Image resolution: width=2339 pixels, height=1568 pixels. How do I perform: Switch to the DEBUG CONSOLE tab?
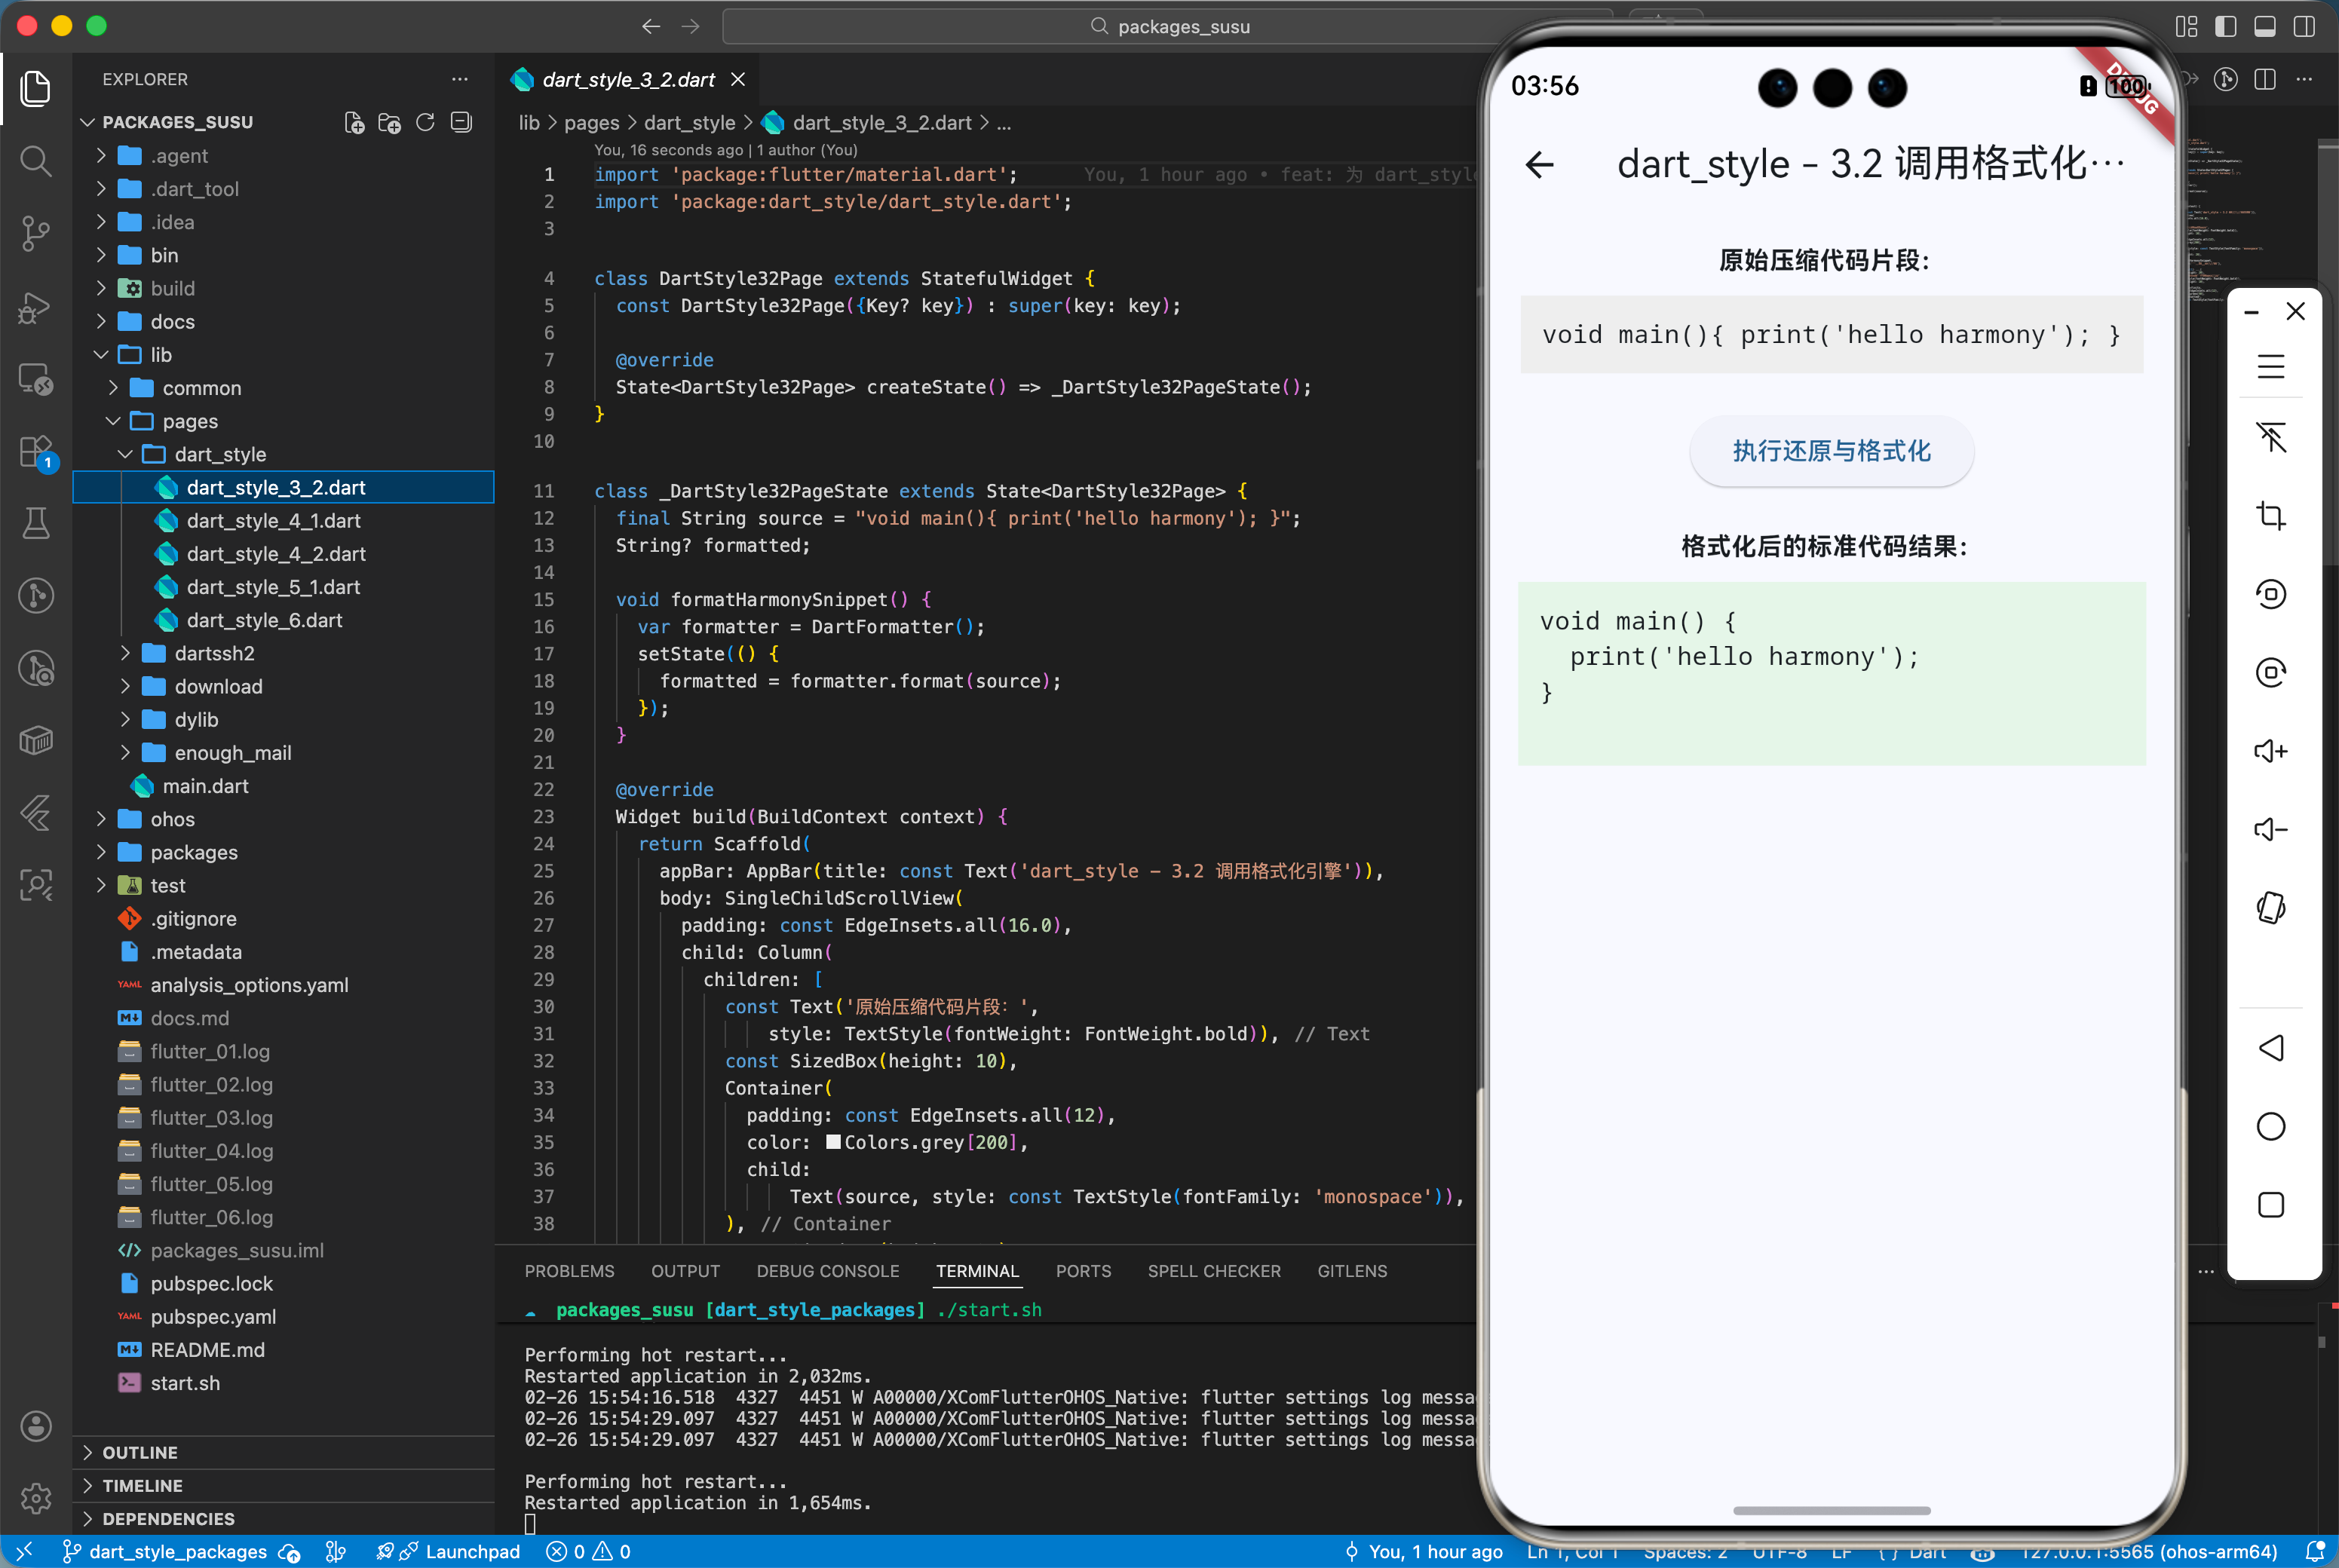(827, 1271)
